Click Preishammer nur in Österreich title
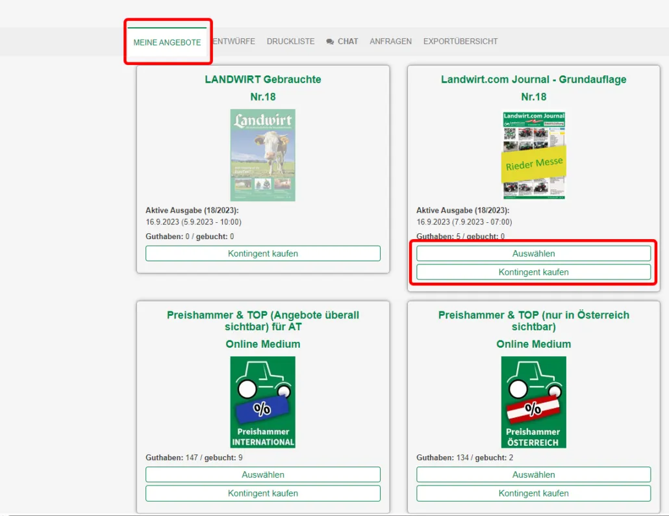Image resolution: width=669 pixels, height=516 pixels. click(x=534, y=321)
